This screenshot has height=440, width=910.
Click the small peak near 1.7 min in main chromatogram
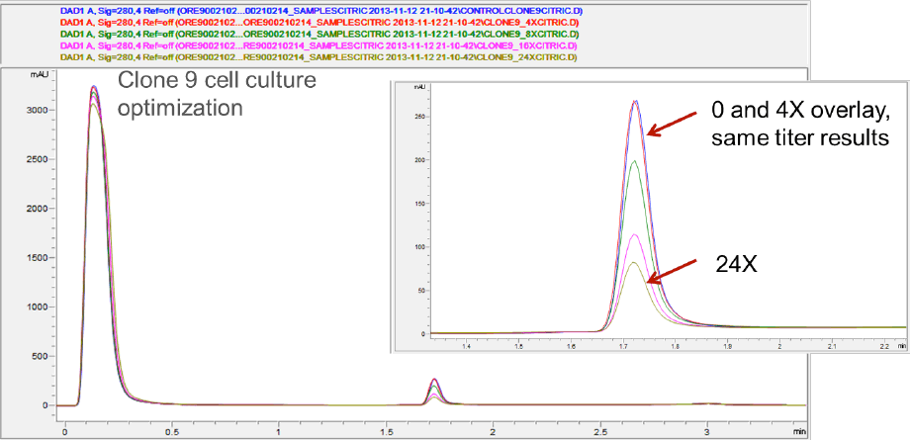pyautogui.click(x=434, y=382)
